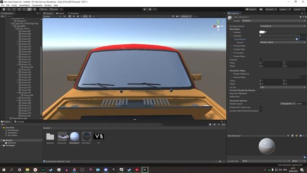The image size is (307, 173).
Task: Open Render Queue dropdown set to Transparent
Action: [288, 103]
